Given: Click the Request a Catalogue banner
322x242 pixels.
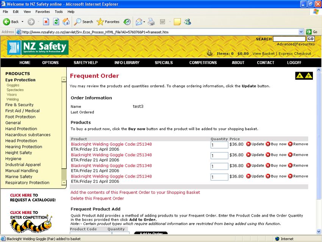Looking at the screenshot, I should click(x=33, y=197).
